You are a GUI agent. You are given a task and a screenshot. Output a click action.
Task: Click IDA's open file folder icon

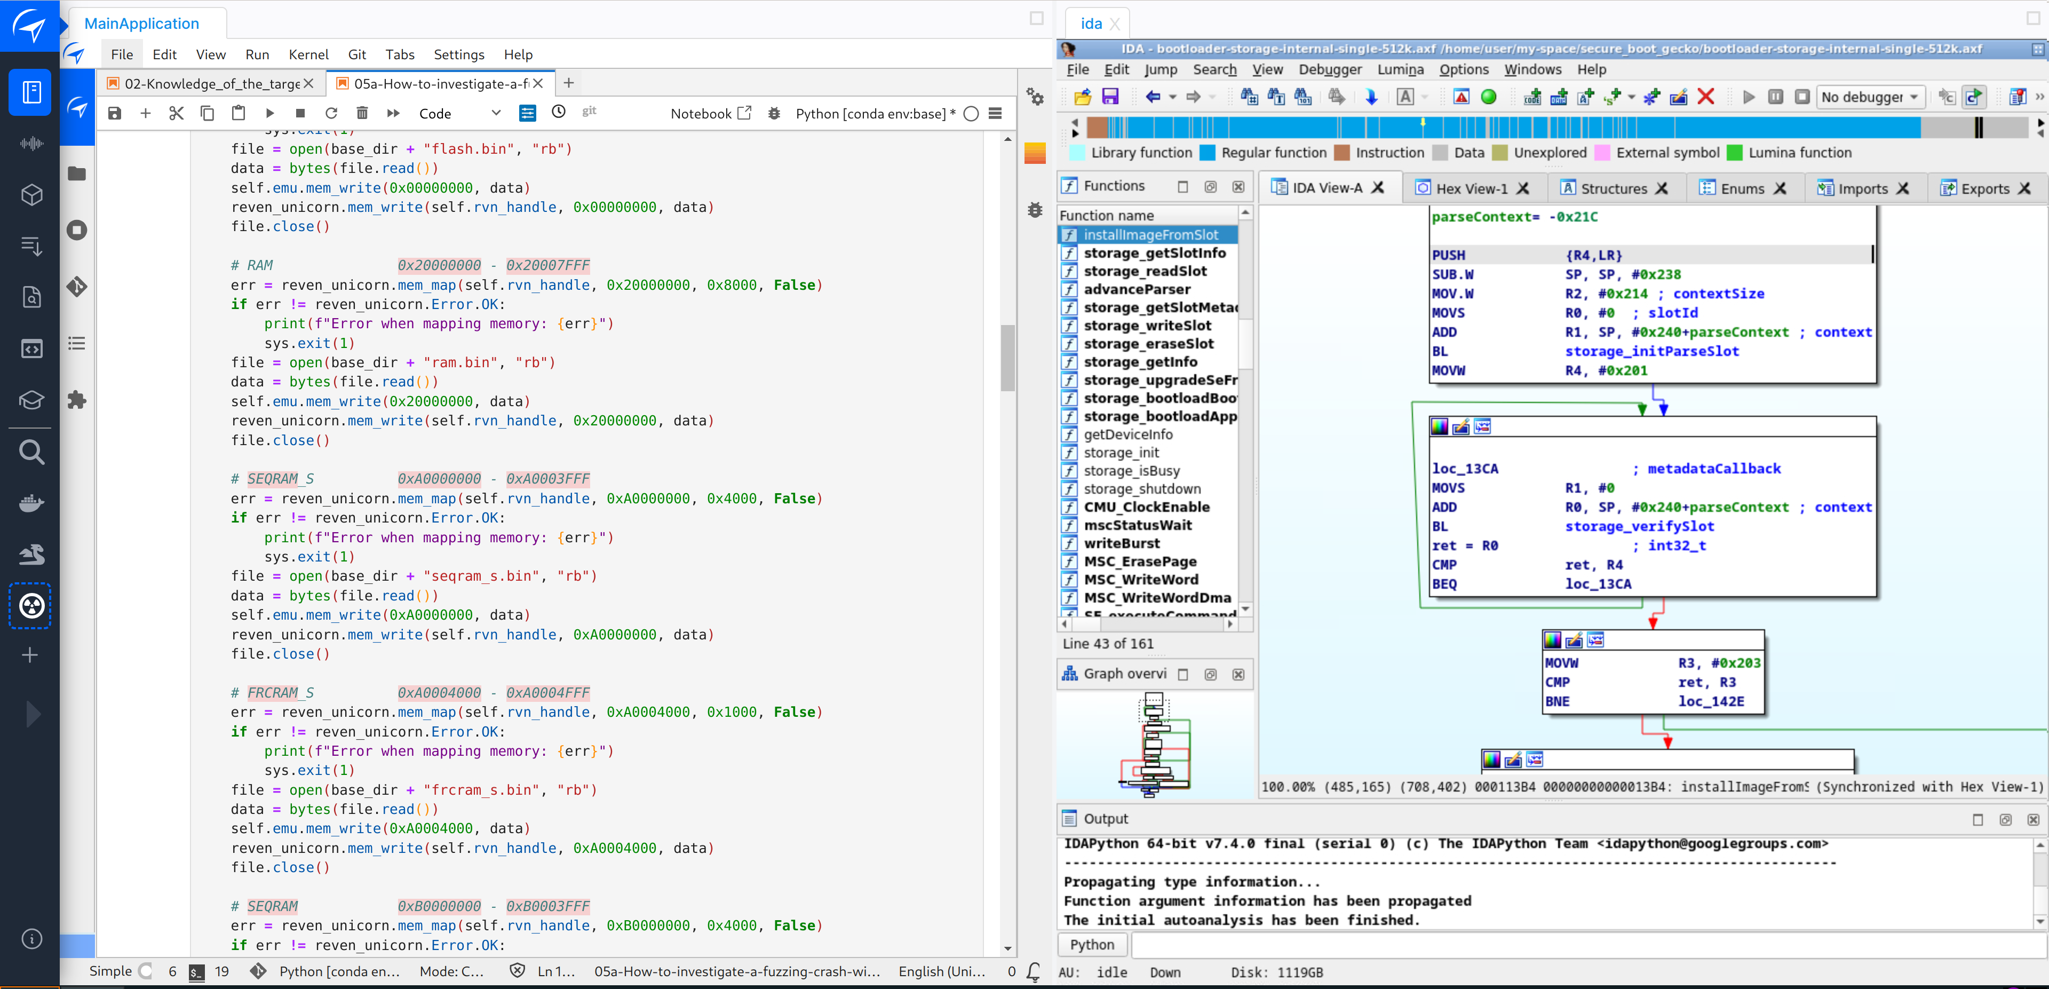(x=1083, y=97)
